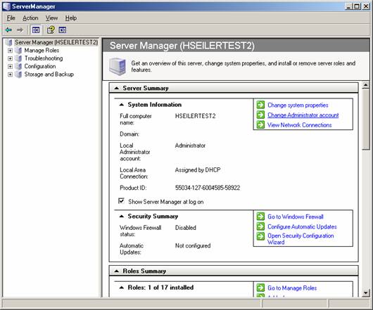Screen dimensions: 373x310
Task: Collapse the Server Summary section
Action: (117, 88)
